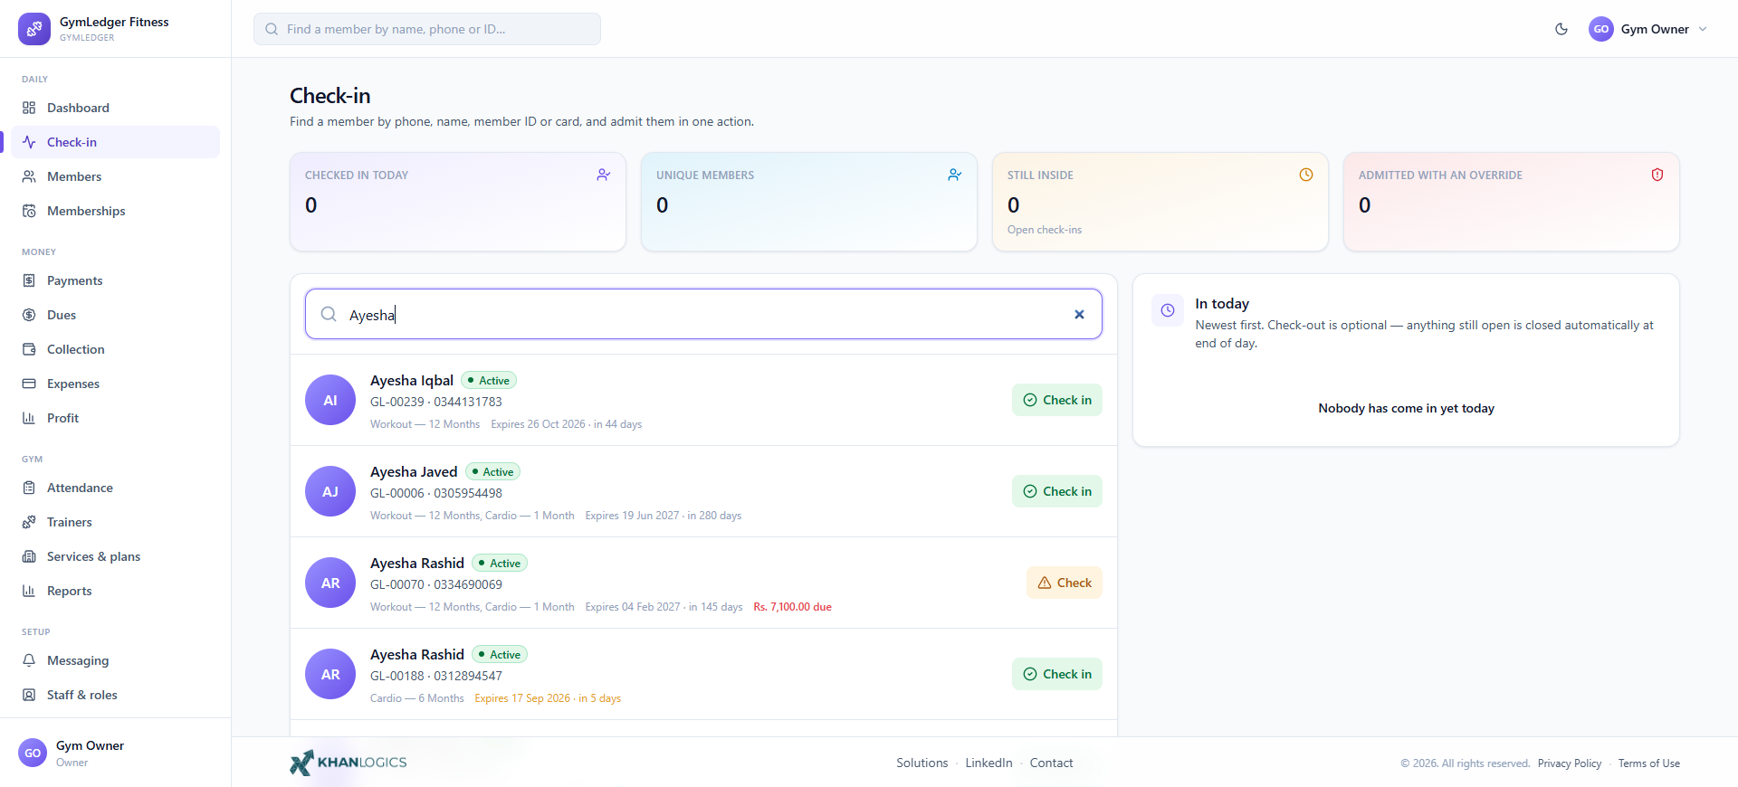This screenshot has width=1738, height=787.
Task: Navigate to Payments
Action: tap(115, 280)
